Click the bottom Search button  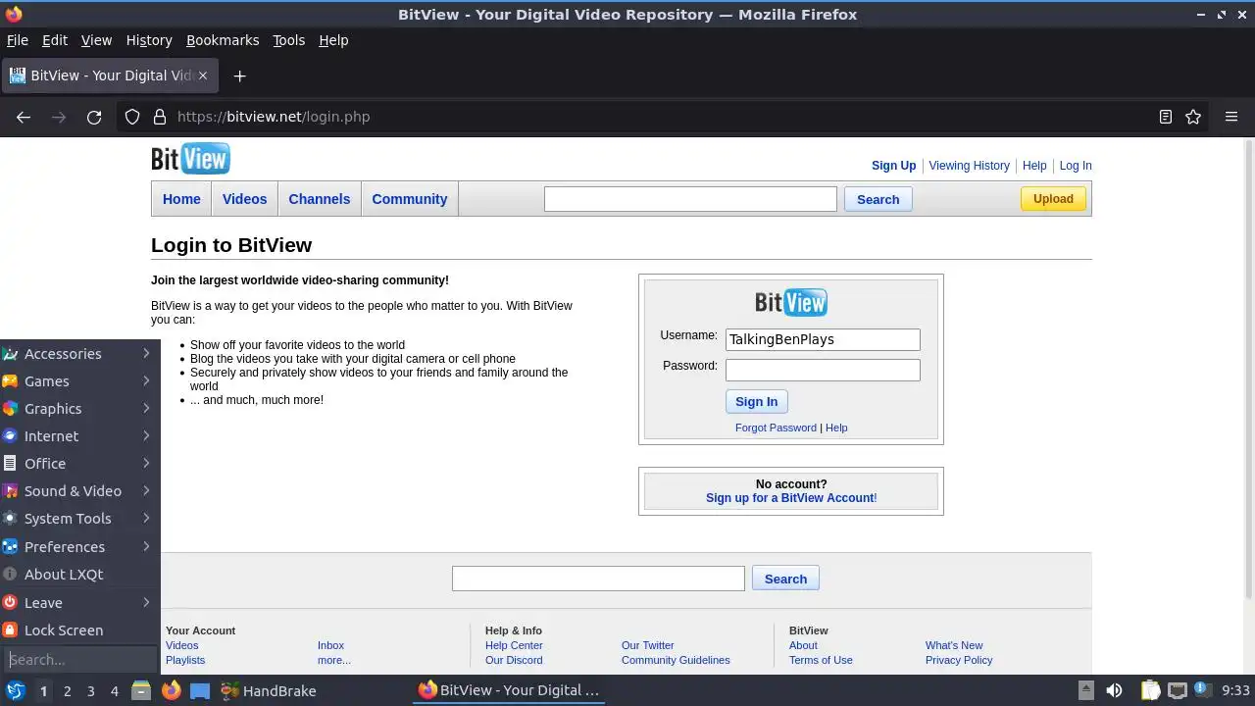coord(785,579)
